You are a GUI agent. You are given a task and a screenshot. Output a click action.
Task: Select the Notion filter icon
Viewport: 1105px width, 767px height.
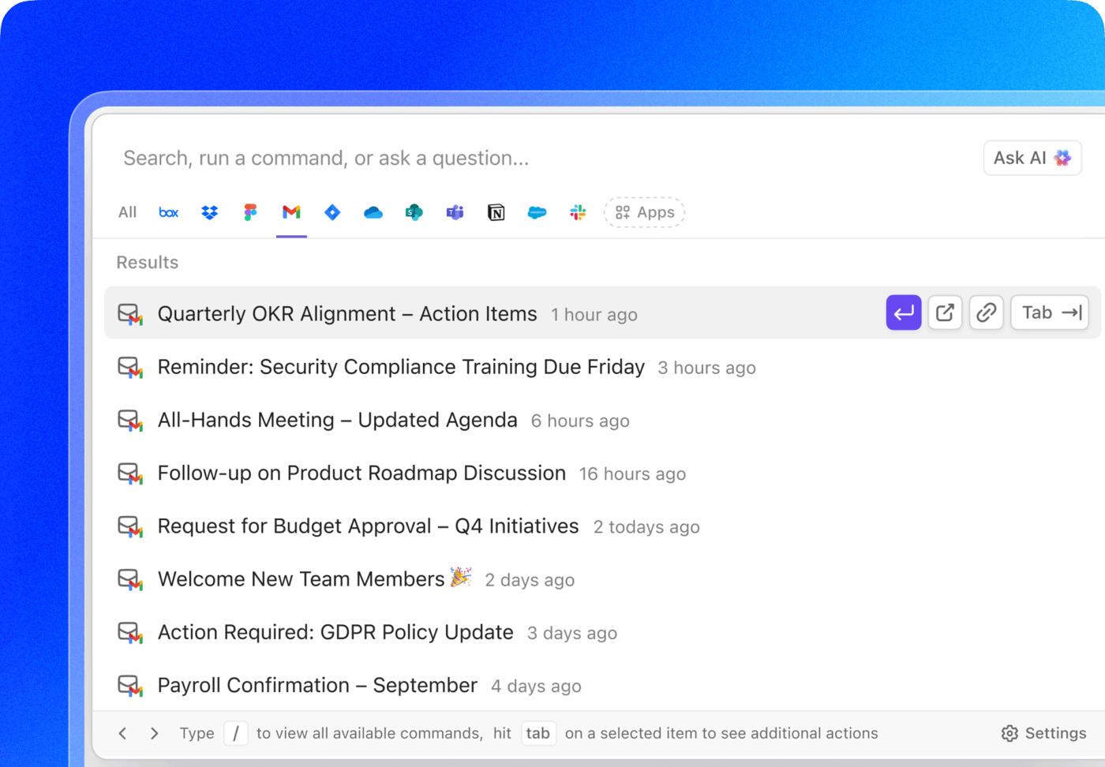[496, 212]
